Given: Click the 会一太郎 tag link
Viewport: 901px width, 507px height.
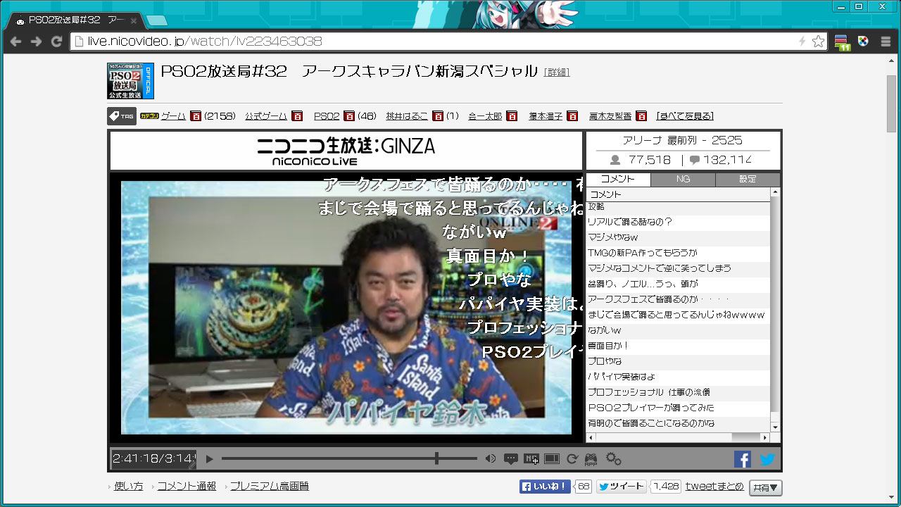Looking at the screenshot, I should pyautogui.click(x=485, y=116).
